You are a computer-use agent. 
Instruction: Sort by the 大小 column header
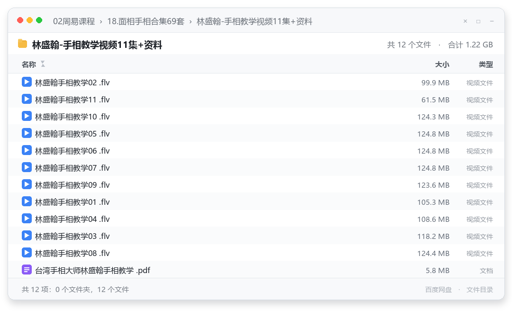(442, 64)
